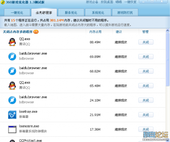Click the 新毒霸系统防御模块 description
The width and height of the screenshot is (170, 142).
tap(33, 131)
